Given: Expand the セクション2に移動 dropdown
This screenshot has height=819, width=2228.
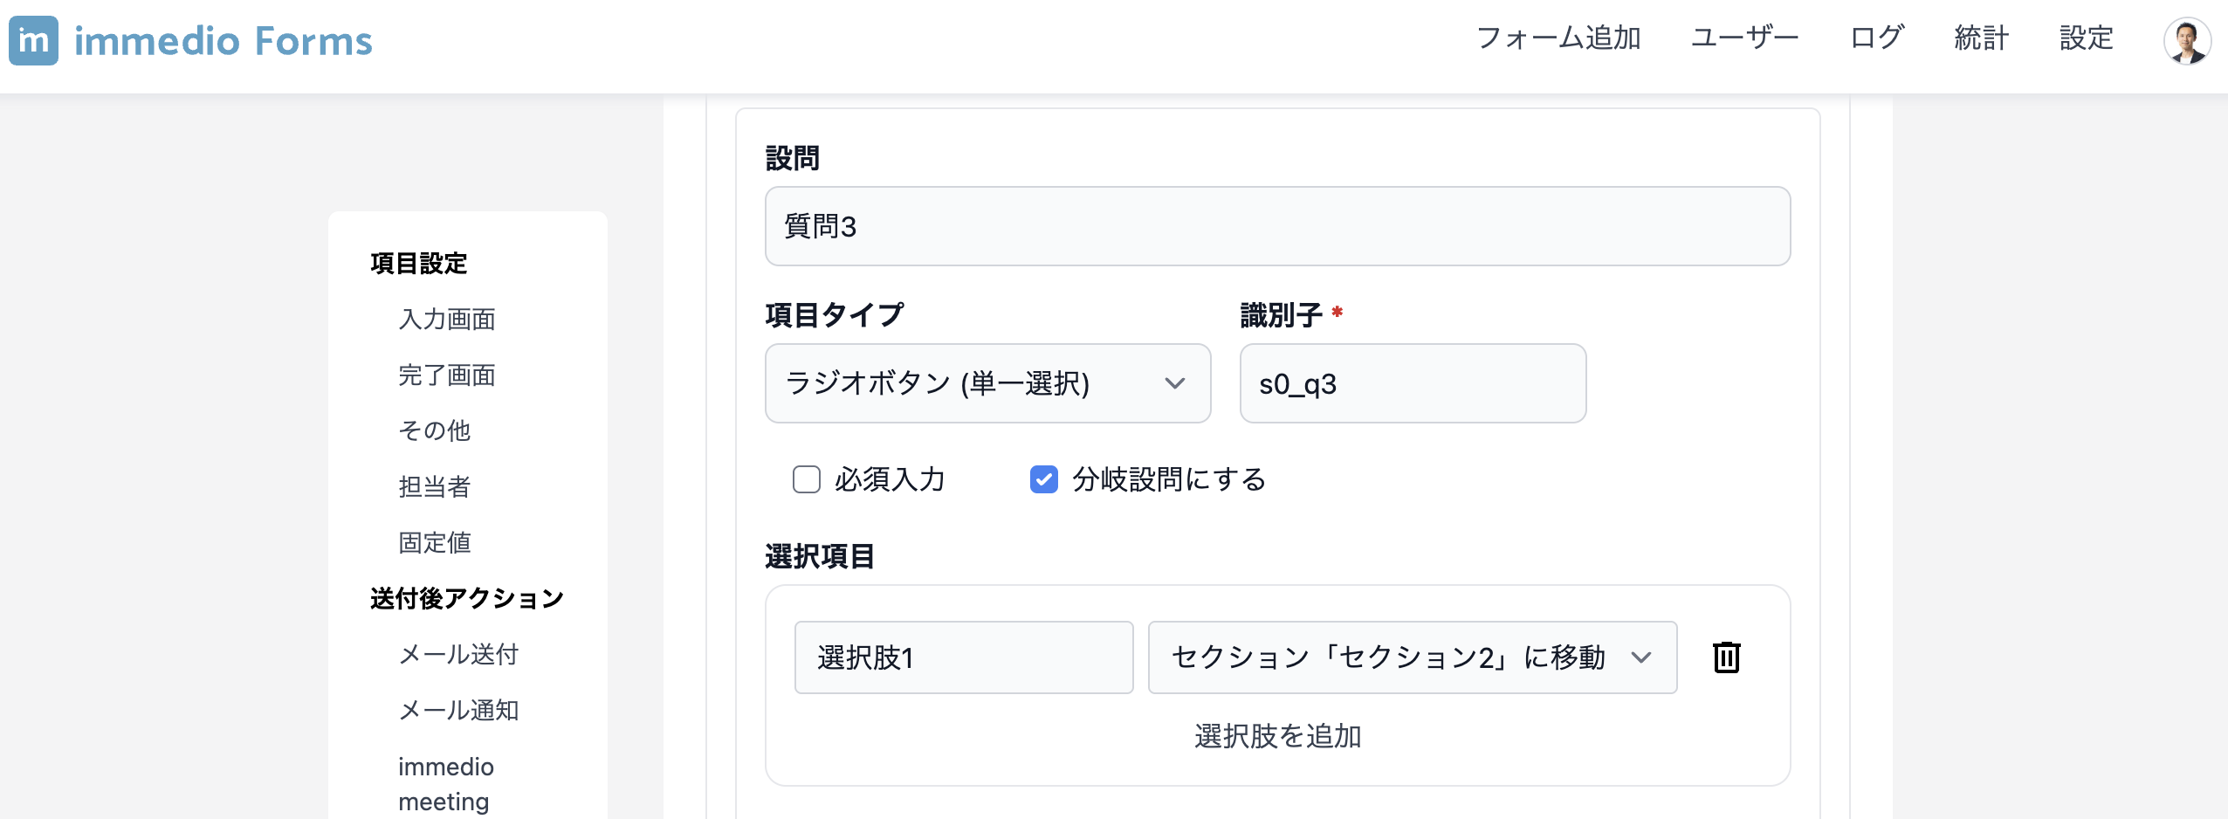Looking at the screenshot, I should [1412, 657].
